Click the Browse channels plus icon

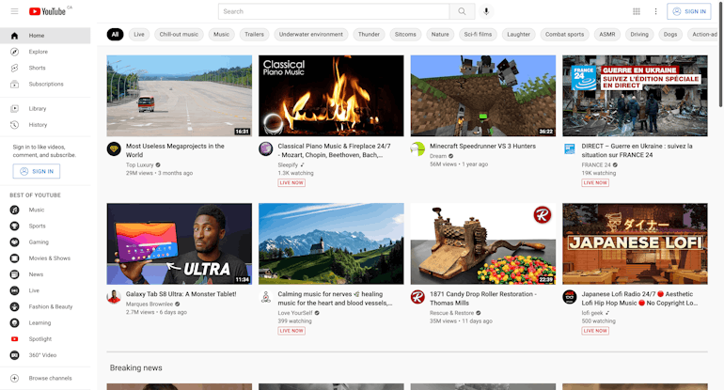15,378
